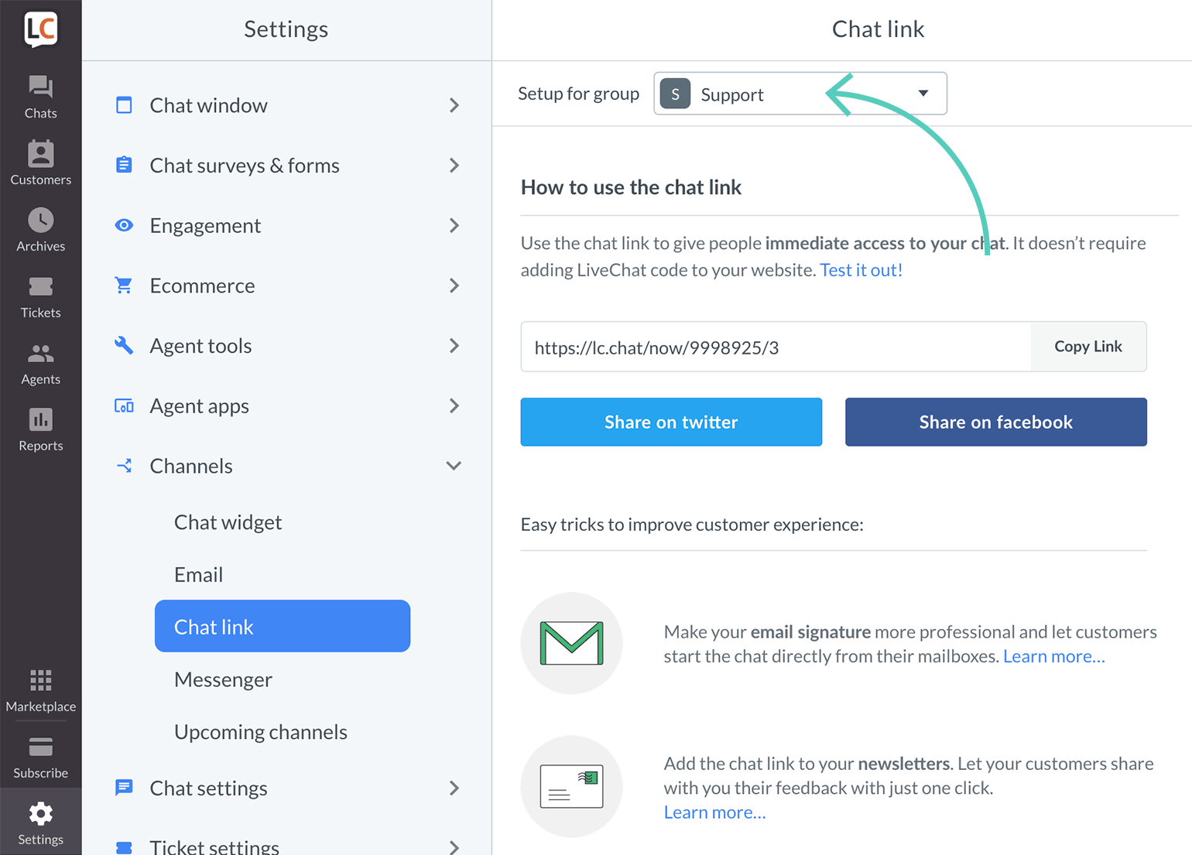Select the Chat link menu item
The height and width of the screenshot is (855, 1192).
(283, 626)
